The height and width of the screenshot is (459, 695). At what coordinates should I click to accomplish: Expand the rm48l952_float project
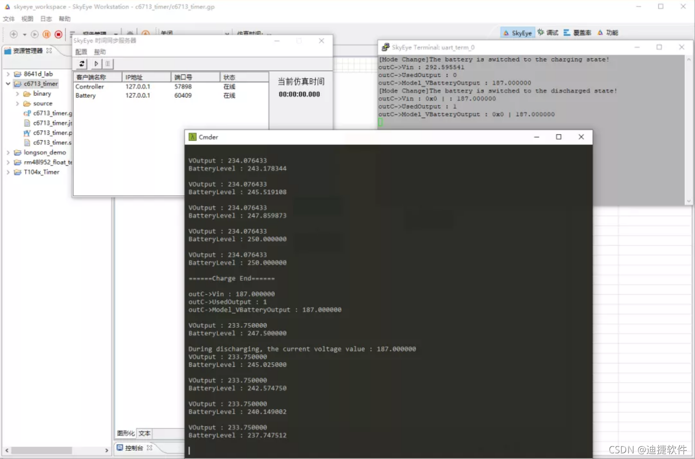pos(8,162)
